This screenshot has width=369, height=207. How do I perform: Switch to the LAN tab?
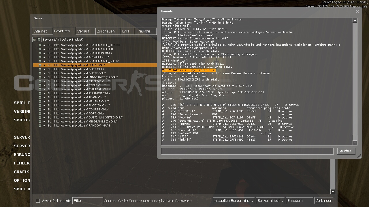128,31
